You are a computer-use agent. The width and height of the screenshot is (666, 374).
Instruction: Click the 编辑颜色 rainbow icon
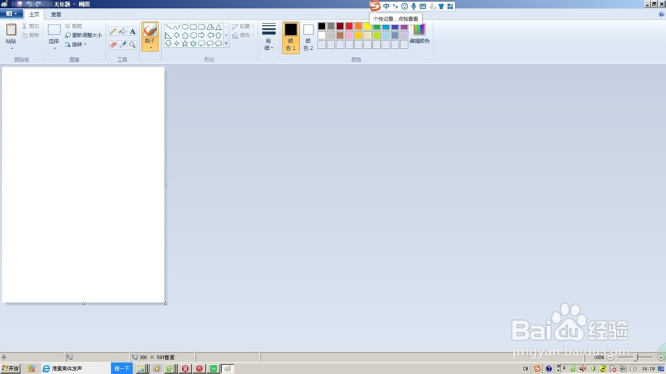(x=419, y=29)
